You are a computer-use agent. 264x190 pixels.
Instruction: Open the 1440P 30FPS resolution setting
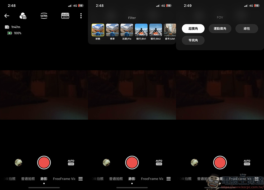click(65, 16)
